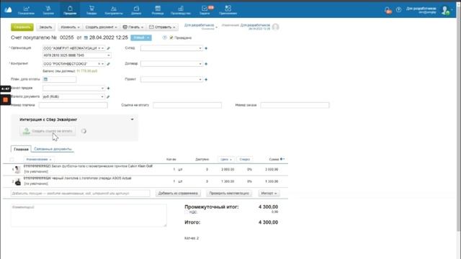Screen dimensions: 461x259
Task: Edit document currency with pencil icon
Action: tap(108, 96)
